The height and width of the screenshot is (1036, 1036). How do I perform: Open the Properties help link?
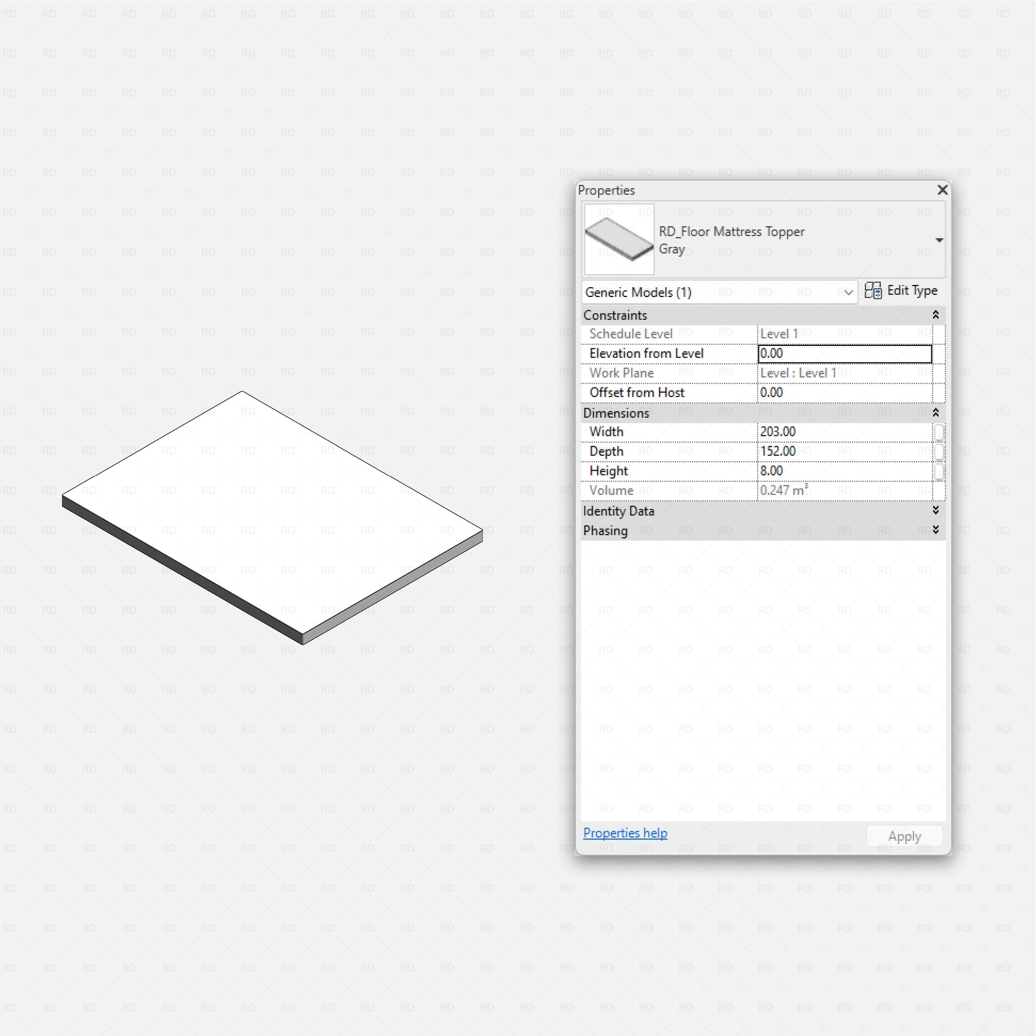625,833
